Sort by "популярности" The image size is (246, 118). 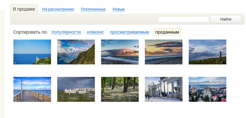[66, 32]
